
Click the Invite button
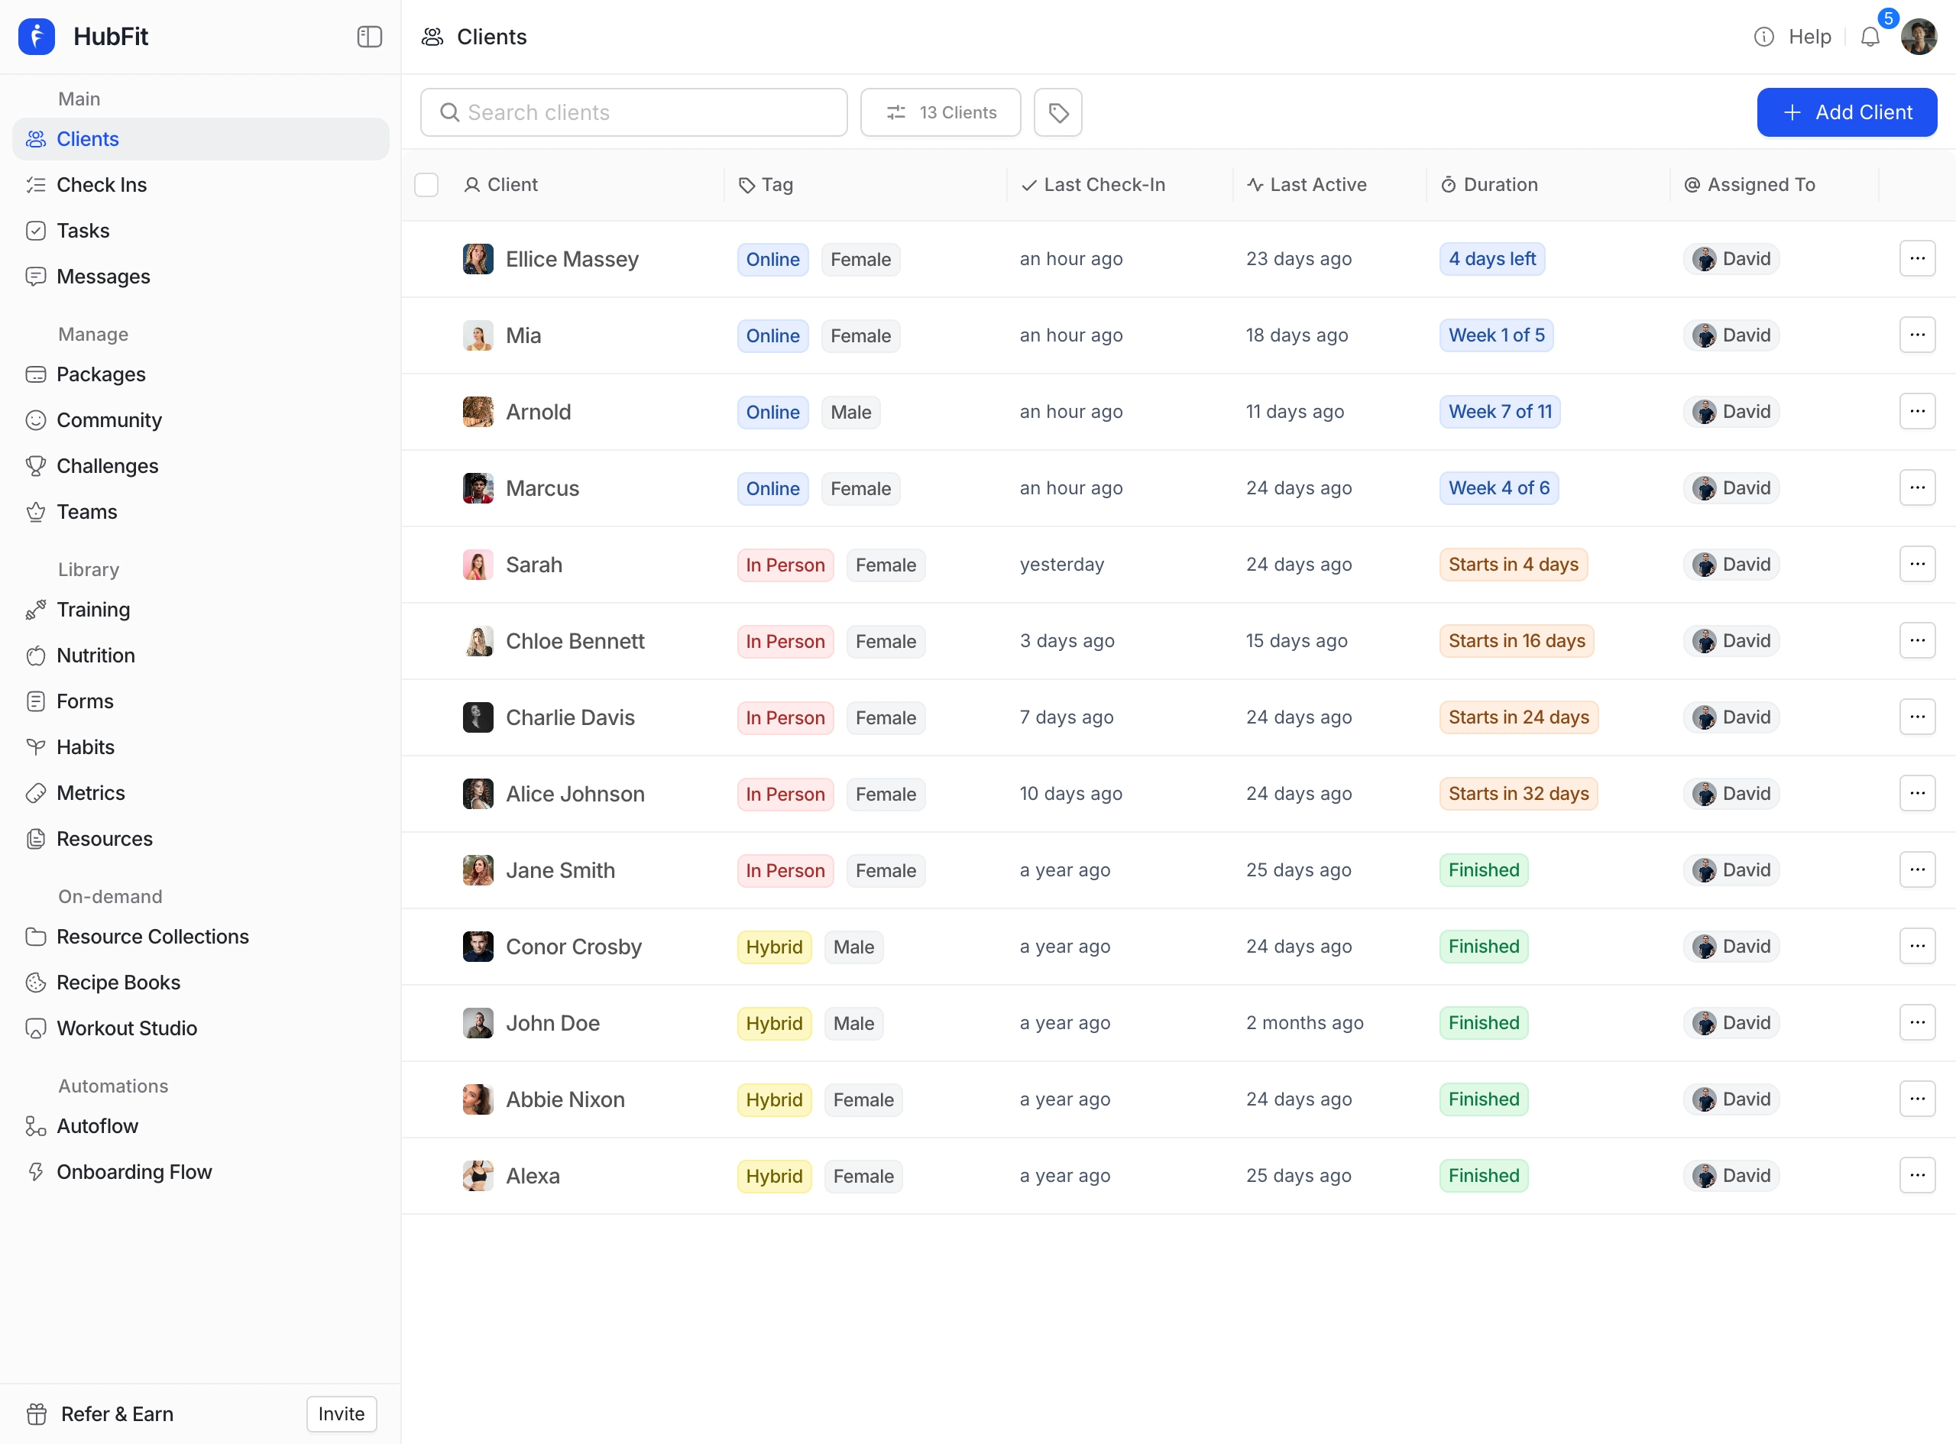[x=340, y=1413]
